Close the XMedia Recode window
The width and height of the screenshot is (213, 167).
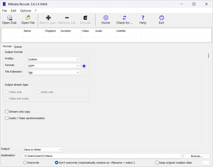(x=206, y=4)
